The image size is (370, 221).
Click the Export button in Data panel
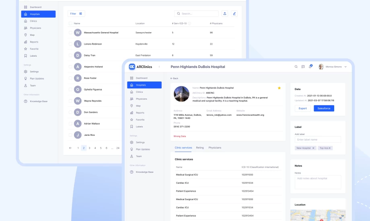point(303,108)
